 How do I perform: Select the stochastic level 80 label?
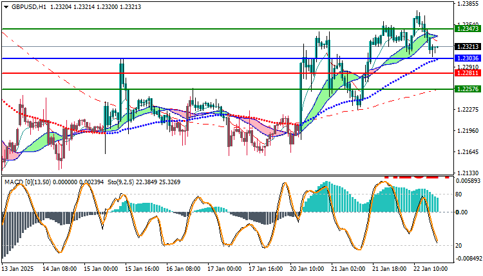(459, 194)
